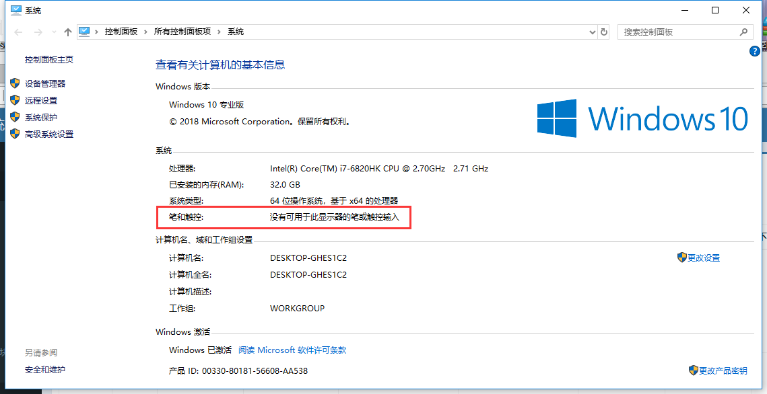The width and height of the screenshot is (767, 394).
Task: Minimize the 系统 window
Action: click(684, 10)
